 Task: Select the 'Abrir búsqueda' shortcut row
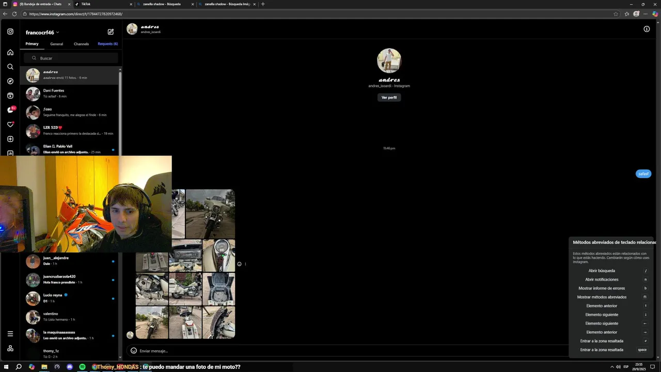tap(612, 271)
